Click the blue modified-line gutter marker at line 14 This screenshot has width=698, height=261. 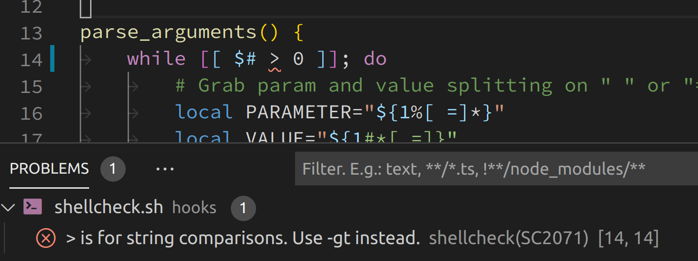click(x=53, y=59)
